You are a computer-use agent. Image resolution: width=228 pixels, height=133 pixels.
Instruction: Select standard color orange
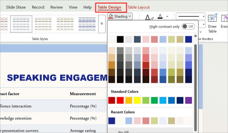tap(129, 100)
